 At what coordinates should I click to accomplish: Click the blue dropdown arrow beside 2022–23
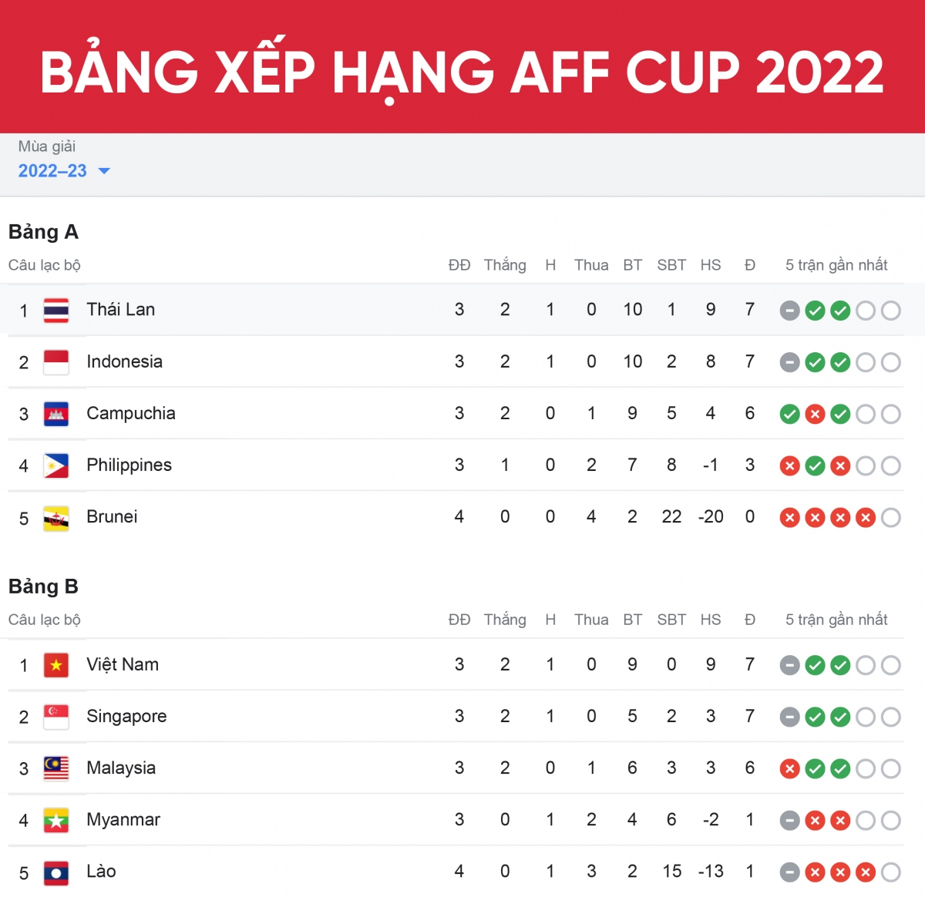tap(104, 171)
